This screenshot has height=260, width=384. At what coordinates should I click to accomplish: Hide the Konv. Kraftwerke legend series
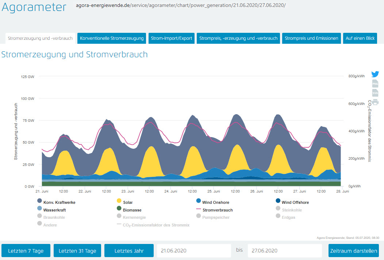coord(59,202)
